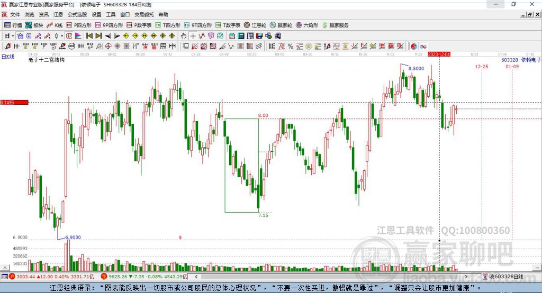Click the spiral line tool icon
The width and height of the screenshot is (542, 293).
53,46
